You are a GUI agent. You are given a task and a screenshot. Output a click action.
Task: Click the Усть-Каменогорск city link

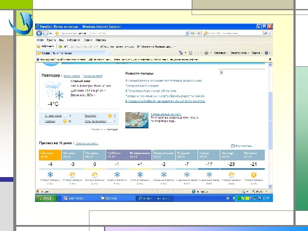[x=95, y=121]
